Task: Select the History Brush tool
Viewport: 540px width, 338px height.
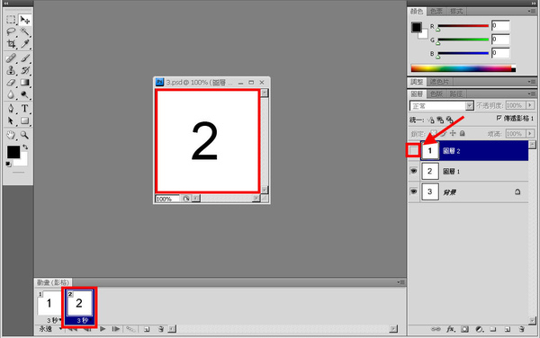Action: [x=25, y=70]
